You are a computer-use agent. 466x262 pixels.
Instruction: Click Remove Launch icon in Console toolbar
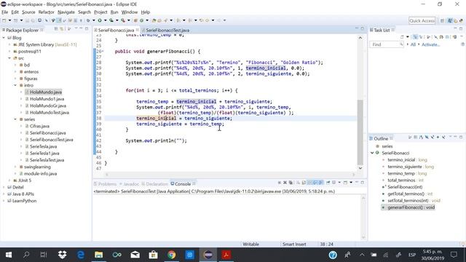point(285,183)
